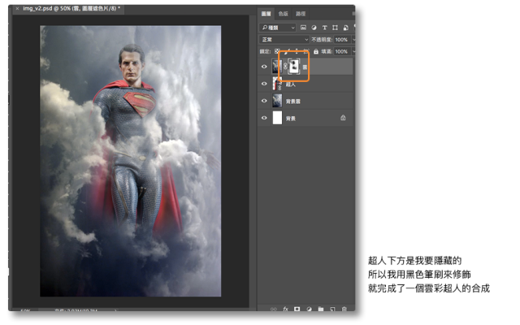Create new adjustment layer icon
Screen dimensions: 520x325
pyautogui.click(x=310, y=309)
